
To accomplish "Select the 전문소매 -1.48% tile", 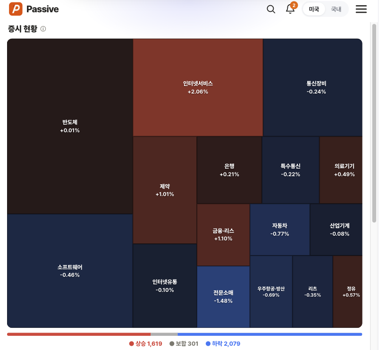I will point(223,297).
